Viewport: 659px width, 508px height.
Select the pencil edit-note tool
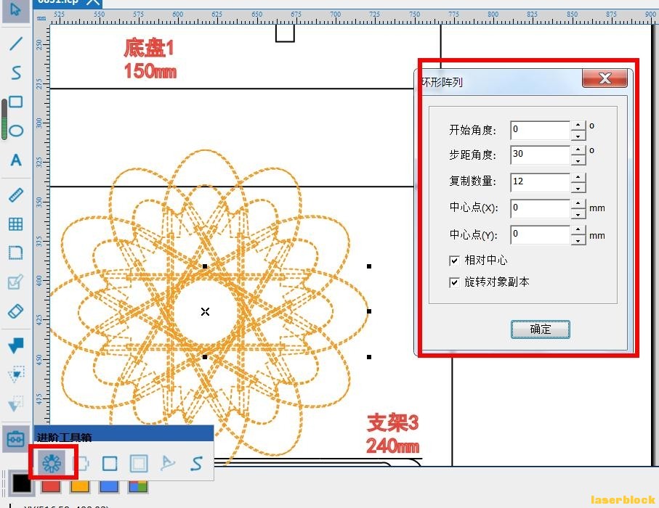(15, 282)
